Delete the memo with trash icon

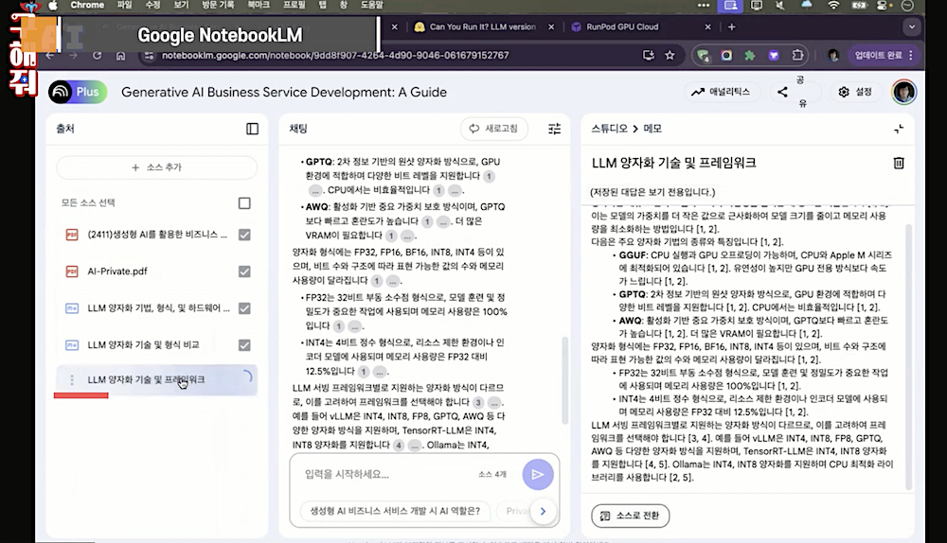pyautogui.click(x=899, y=163)
